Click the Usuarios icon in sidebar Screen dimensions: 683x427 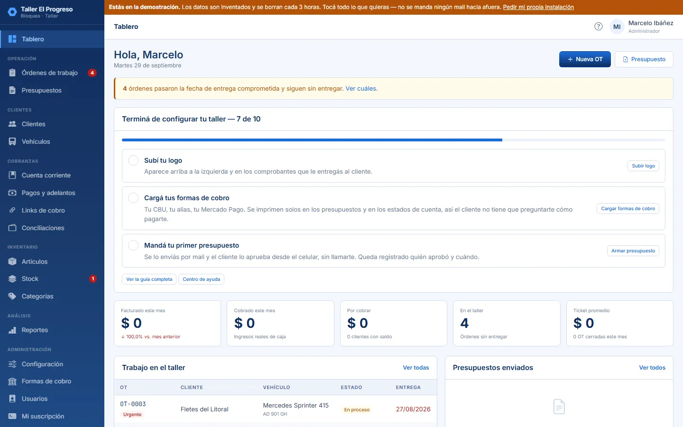tap(12, 399)
